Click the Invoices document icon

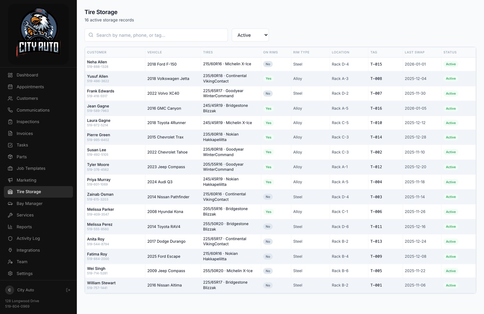click(10, 133)
